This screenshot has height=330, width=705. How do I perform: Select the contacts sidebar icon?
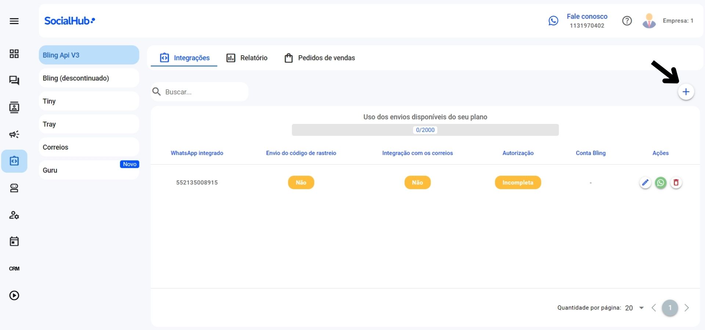click(x=14, y=107)
